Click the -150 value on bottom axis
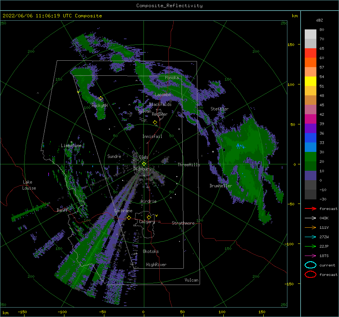 pyautogui.click(x=22, y=312)
